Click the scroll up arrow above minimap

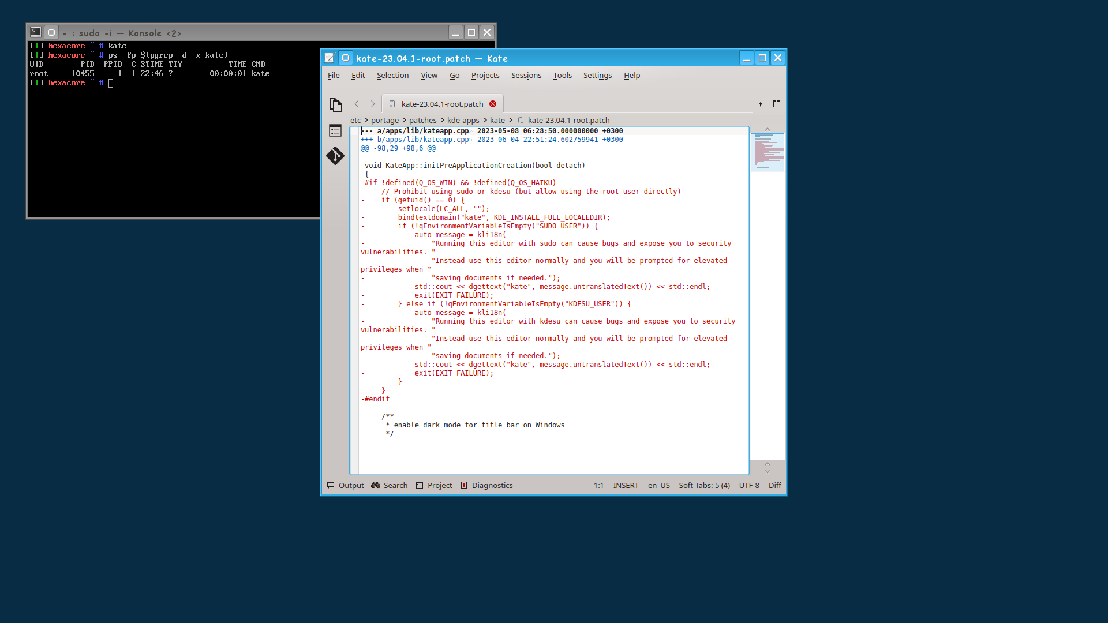768,129
